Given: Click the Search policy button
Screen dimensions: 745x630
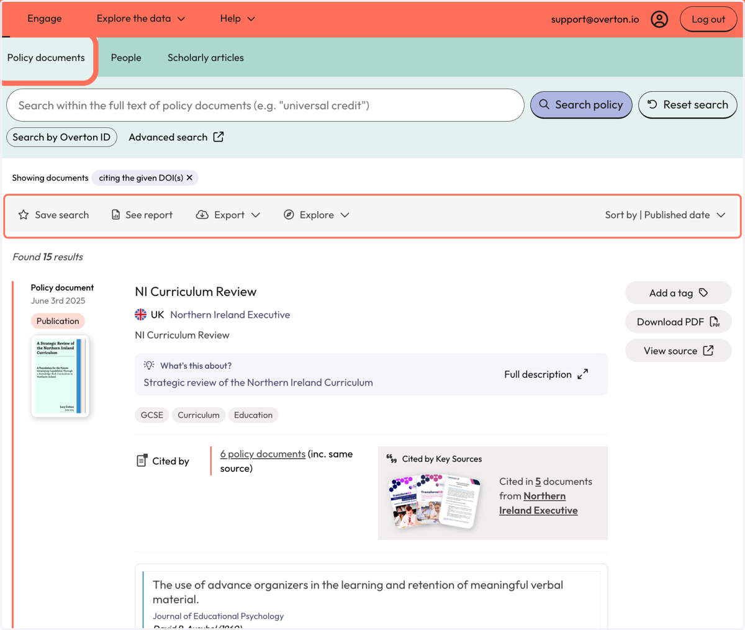Looking at the screenshot, I should tap(581, 105).
